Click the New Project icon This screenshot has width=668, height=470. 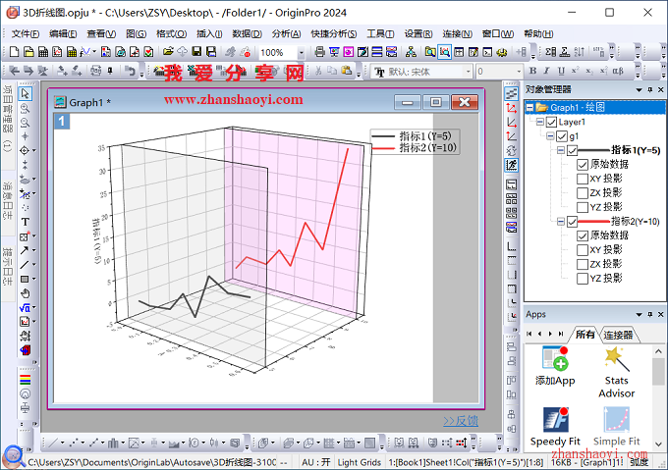[x=14, y=52]
